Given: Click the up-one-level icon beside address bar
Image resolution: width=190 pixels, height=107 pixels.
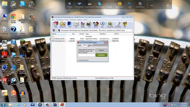Looking at the screenshot, I should [54, 30].
